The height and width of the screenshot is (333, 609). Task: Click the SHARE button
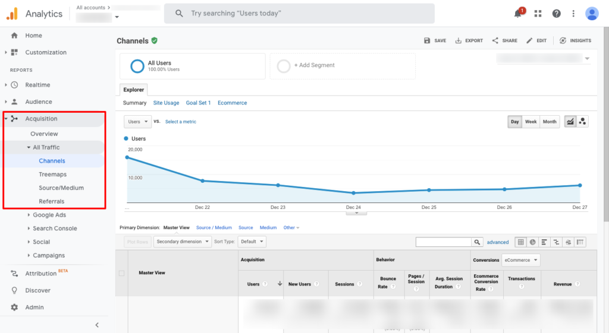(x=504, y=41)
